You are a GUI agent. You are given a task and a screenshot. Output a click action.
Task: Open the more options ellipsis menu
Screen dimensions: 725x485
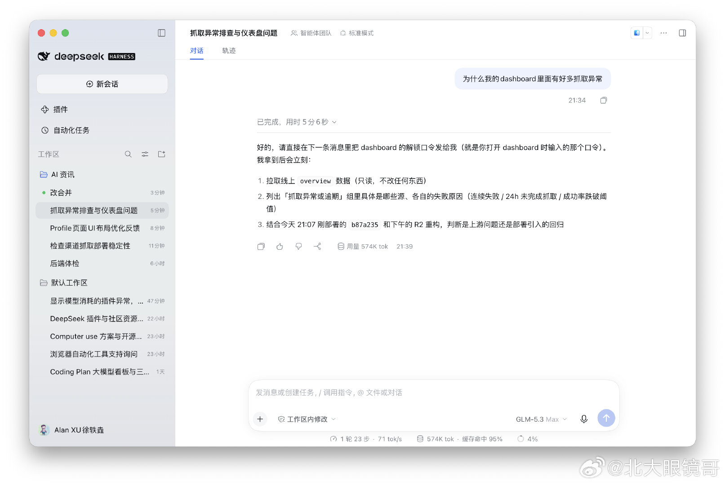[663, 33]
